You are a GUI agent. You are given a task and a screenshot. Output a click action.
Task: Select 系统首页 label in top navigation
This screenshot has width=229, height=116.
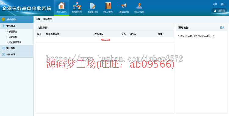pyautogui.click(x=61, y=12)
